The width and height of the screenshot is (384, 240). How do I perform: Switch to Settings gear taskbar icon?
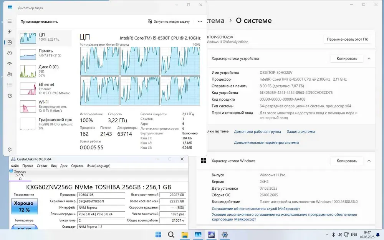225,235
